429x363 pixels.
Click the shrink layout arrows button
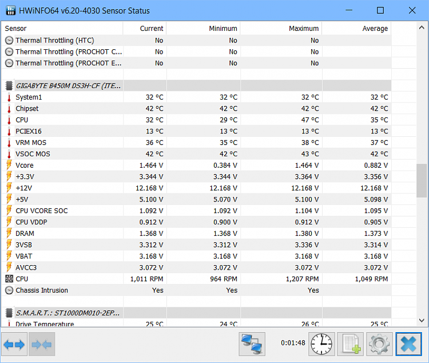42,344
